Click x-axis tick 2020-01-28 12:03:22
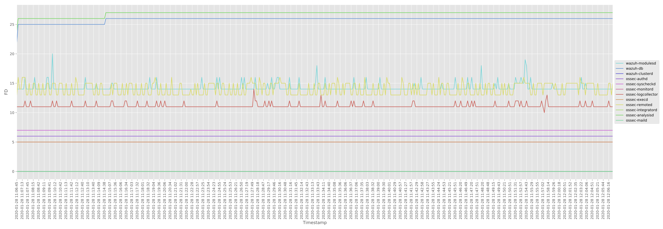663x229 pixels. 581,200
